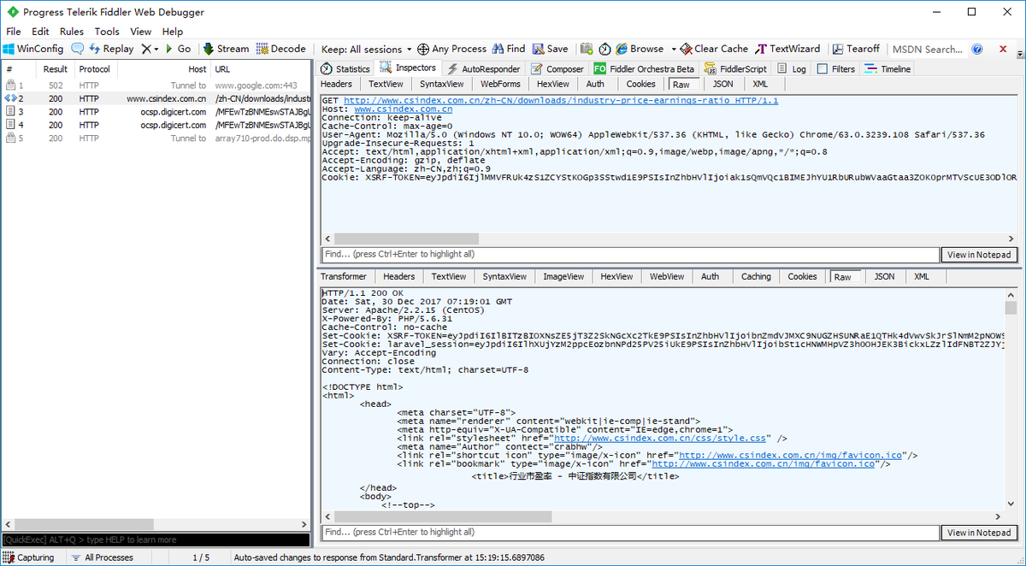Focus the QuickExec command box

click(156, 539)
